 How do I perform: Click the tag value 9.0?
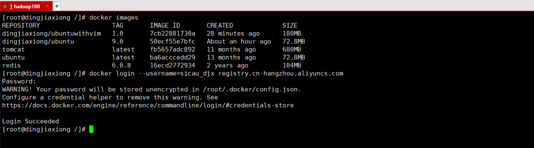(x=118, y=42)
